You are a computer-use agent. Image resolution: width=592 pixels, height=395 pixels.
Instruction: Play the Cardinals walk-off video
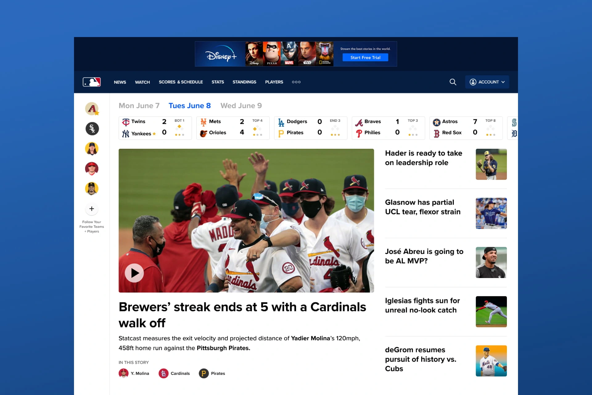(134, 273)
